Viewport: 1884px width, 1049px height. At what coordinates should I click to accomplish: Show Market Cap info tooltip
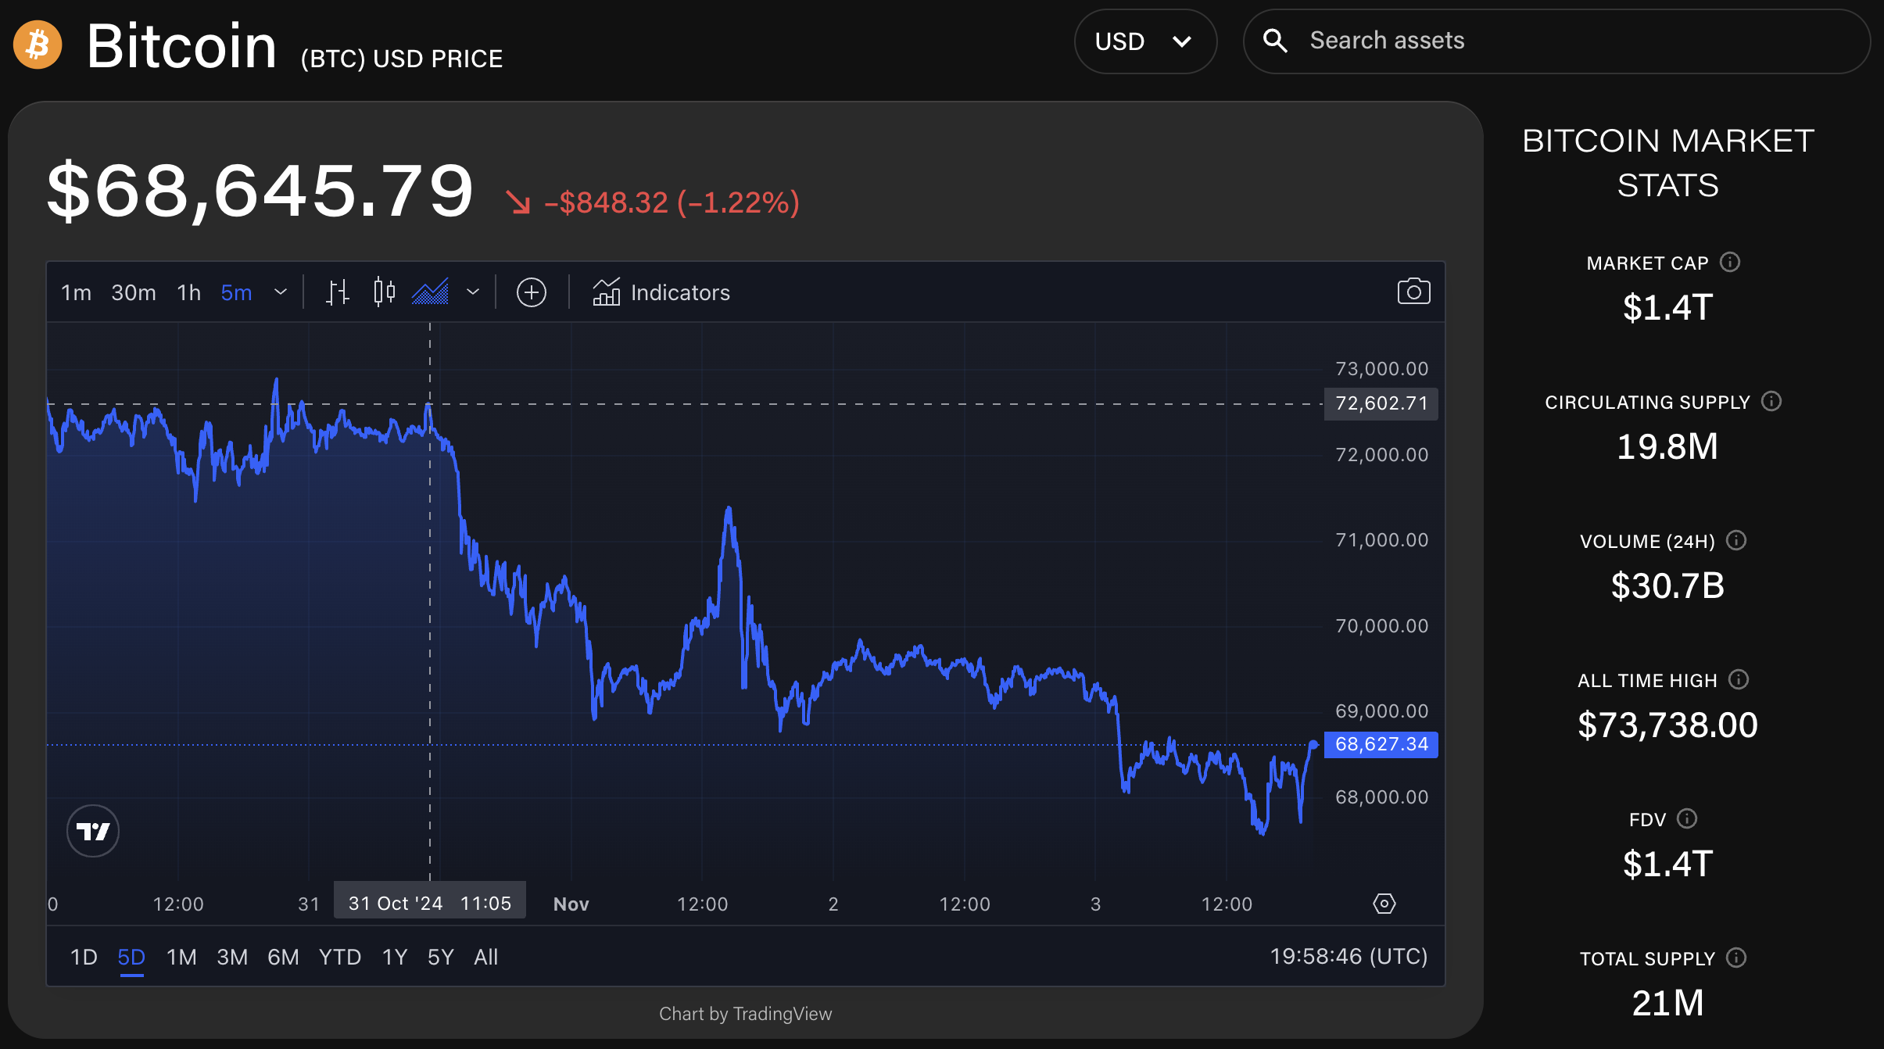[x=1730, y=262]
